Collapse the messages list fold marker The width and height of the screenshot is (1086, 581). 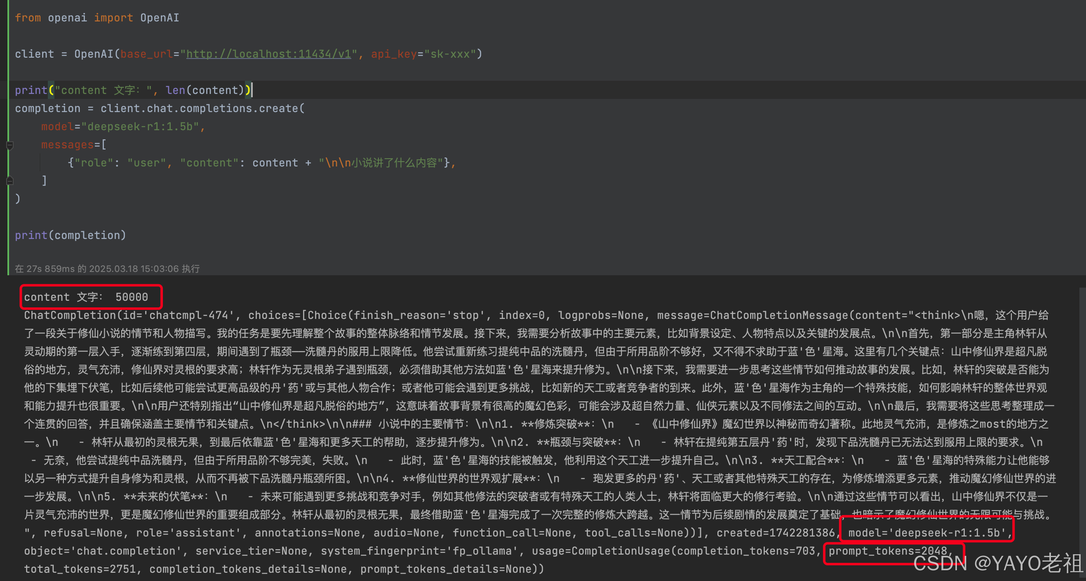point(10,145)
